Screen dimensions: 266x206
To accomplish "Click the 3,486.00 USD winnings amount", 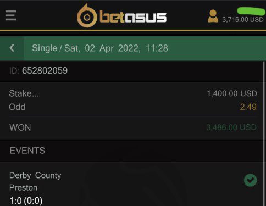I will (231, 127).
